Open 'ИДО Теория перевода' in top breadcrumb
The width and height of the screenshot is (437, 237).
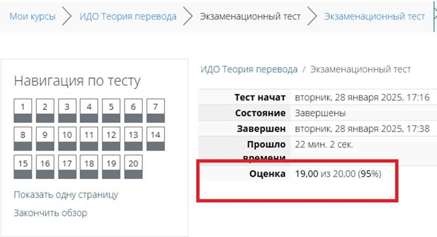128,17
